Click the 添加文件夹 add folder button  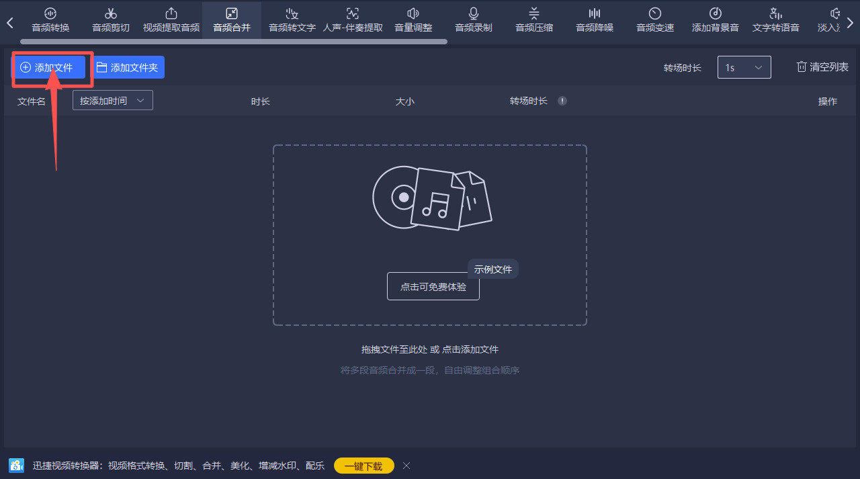(128, 67)
